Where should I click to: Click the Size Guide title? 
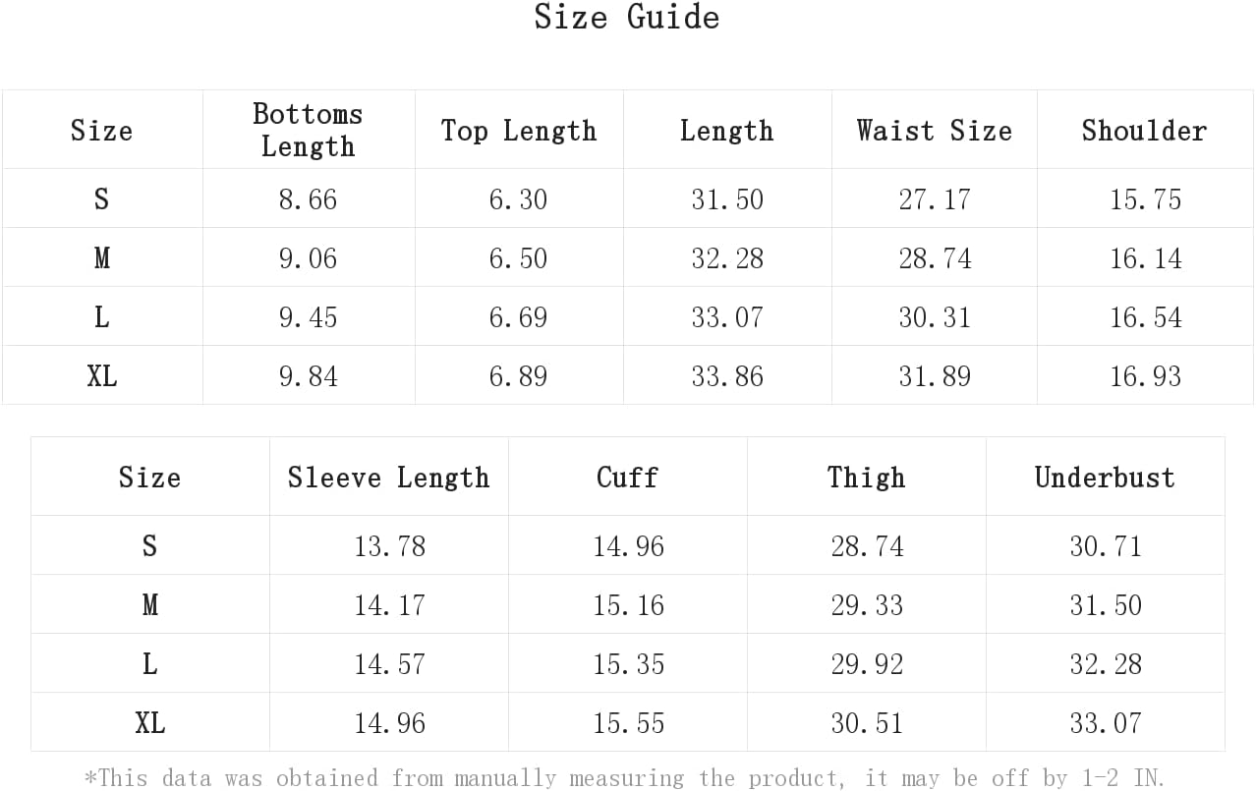click(x=627, y=17)
